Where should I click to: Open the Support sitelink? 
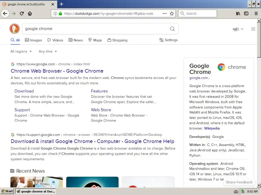(x=22, y=110)
